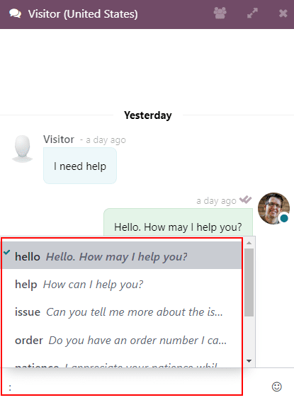Click the chat bubbles icon in header
This screenshot has width=294, height=400.
tap(15, 13)
